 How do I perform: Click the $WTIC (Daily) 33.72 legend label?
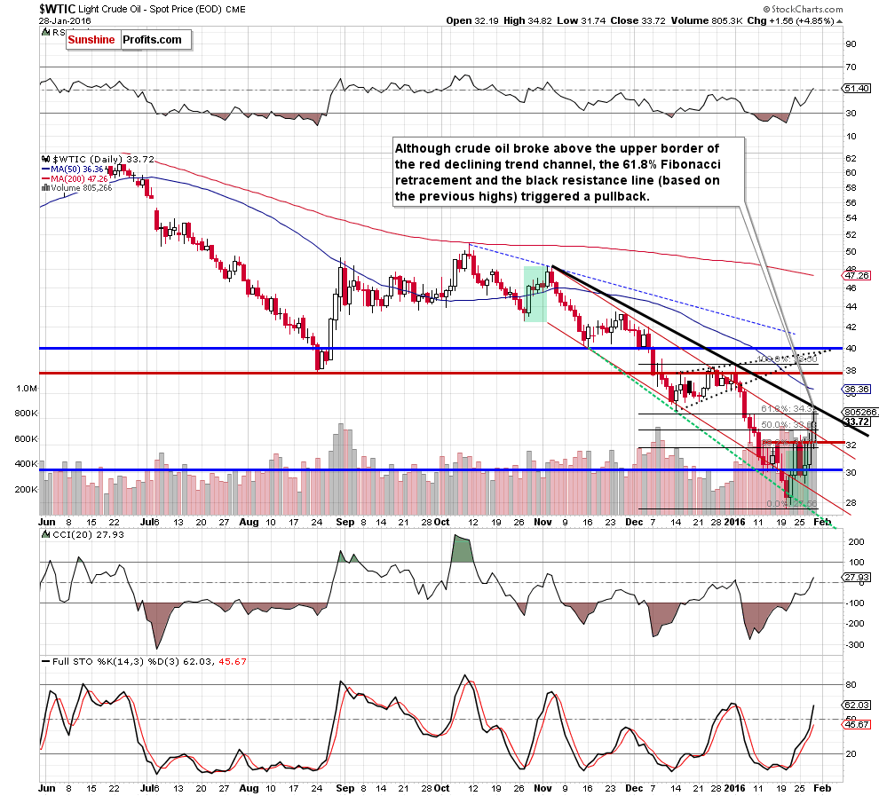pyautogui.click(x=103, y=159)
